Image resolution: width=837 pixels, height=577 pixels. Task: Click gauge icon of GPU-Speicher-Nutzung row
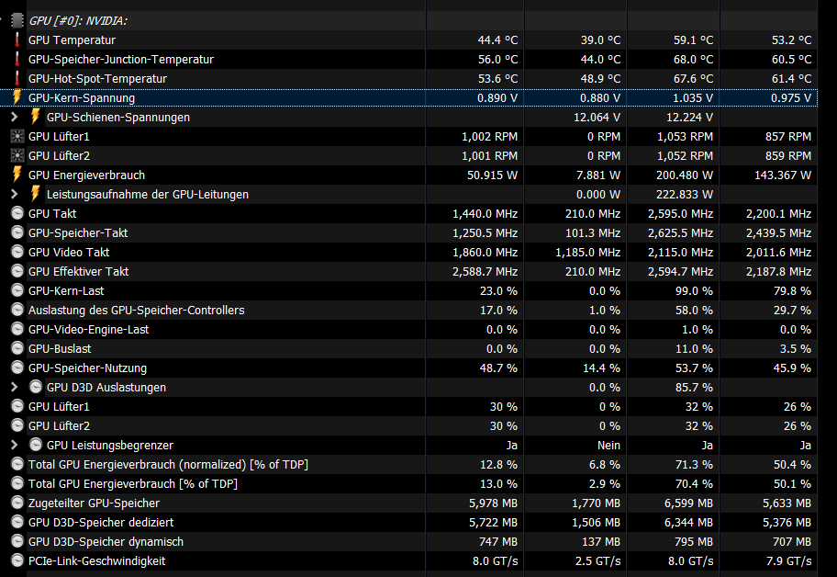click(17, 368)
